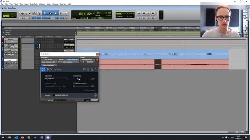Open the Setup menu
The width and height of the screenshot is (250, 140).
point(48,4)
